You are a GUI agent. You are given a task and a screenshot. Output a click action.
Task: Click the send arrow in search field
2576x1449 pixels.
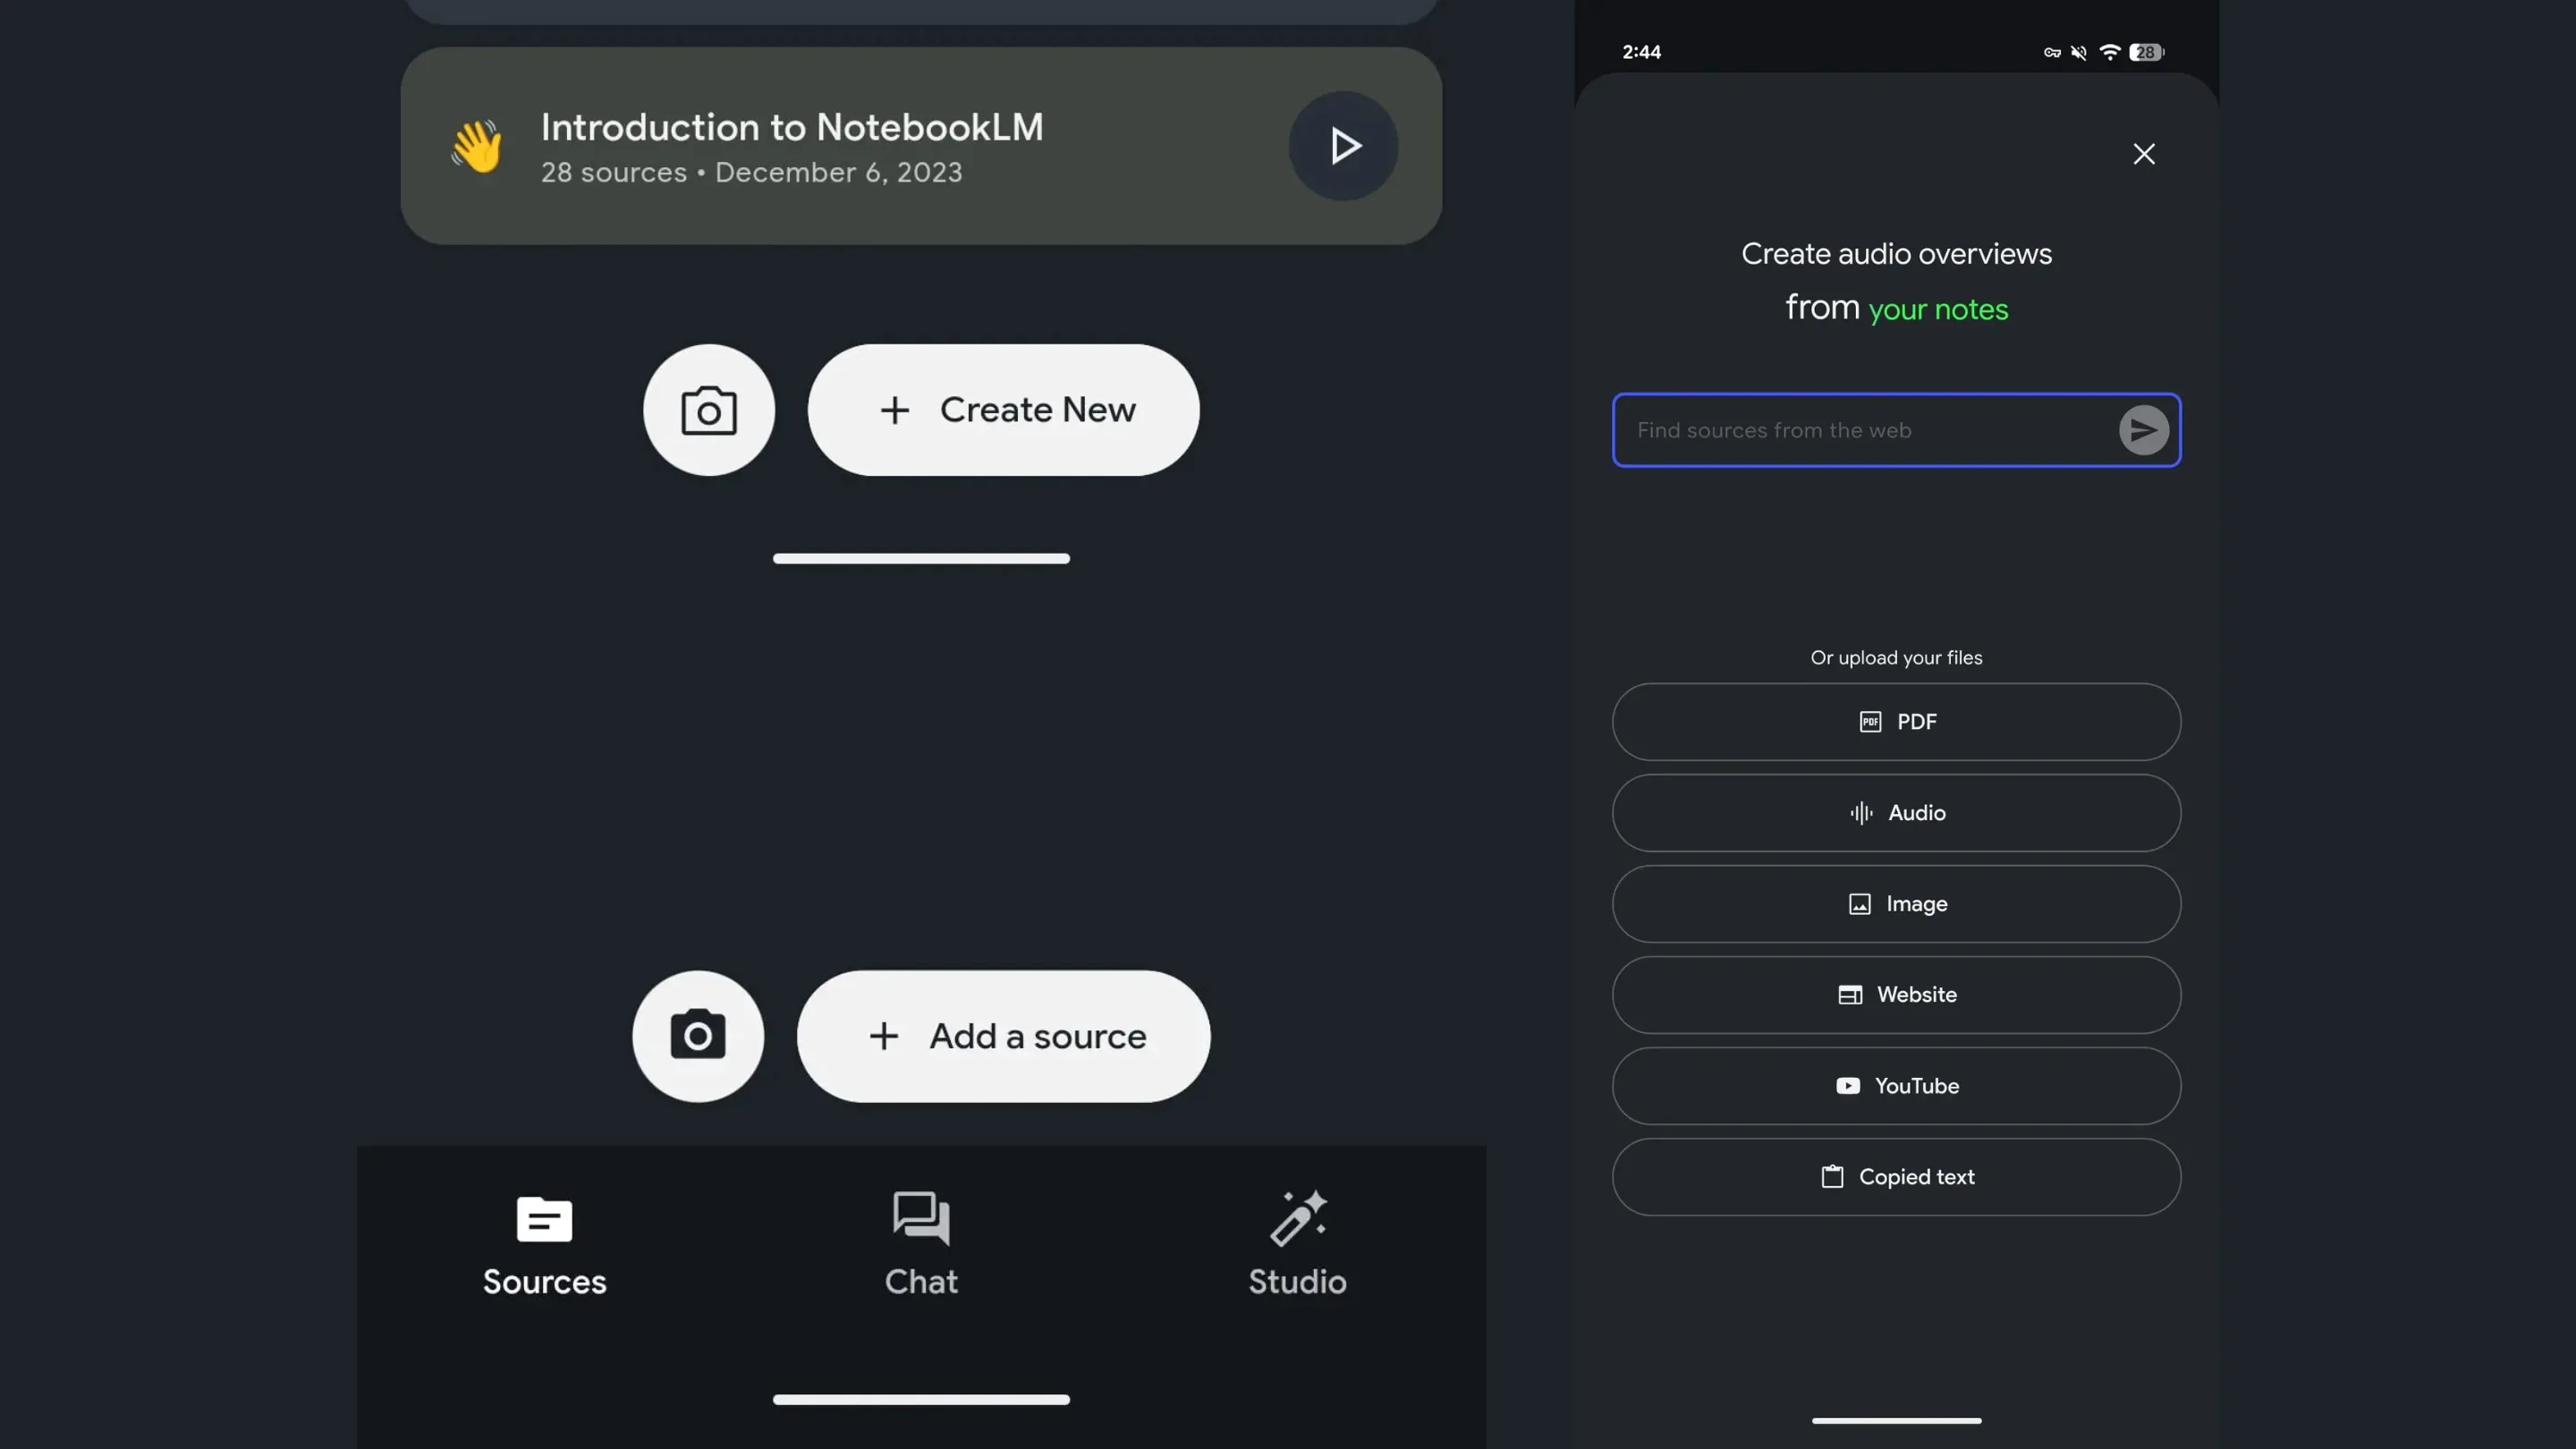point(2143,430)
